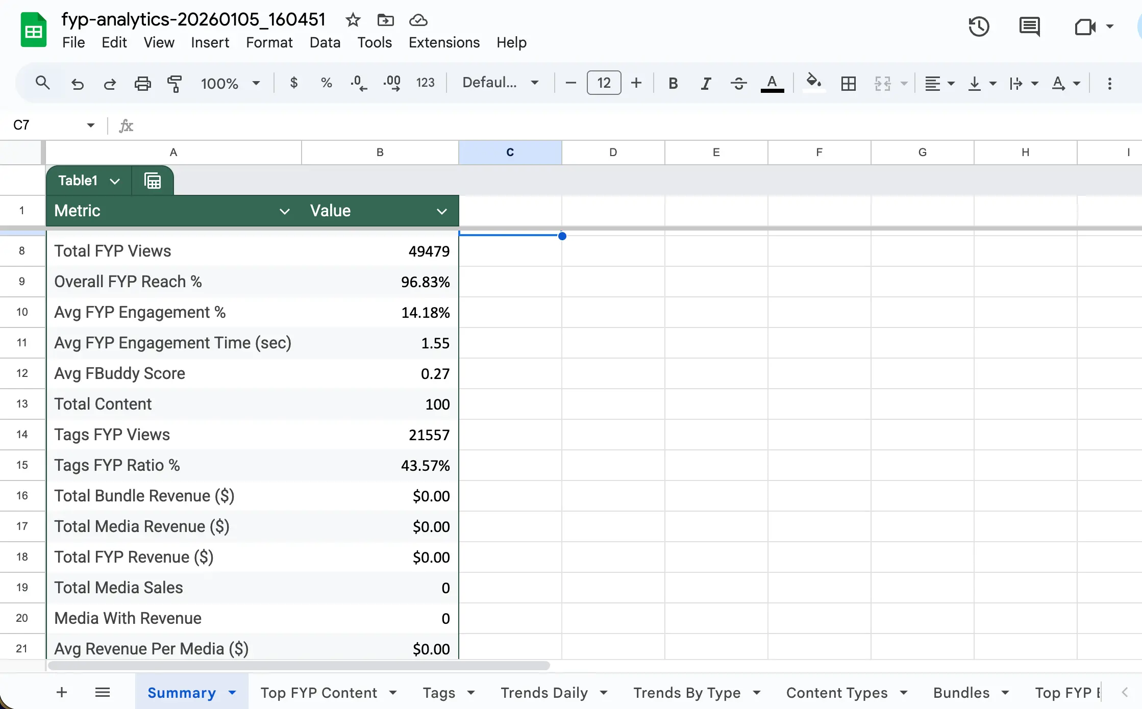The image size is (1142, 709).
Task: Format selection as percent
Action: (x=326, y=83)
